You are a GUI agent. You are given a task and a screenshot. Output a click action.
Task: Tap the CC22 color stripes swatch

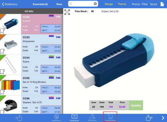pyautogui.click(x=51, y=16)
